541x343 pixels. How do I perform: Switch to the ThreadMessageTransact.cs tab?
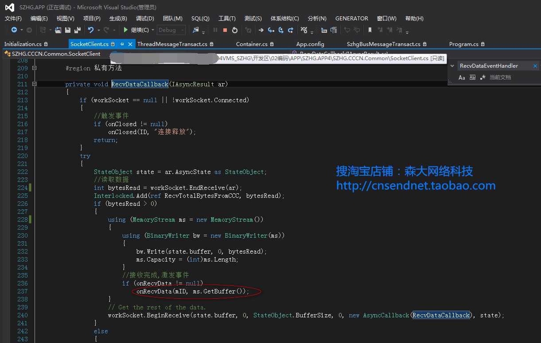coord(175,44)
